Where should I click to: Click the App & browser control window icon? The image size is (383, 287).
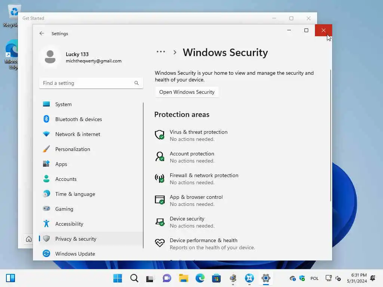[x=159, y=200]
